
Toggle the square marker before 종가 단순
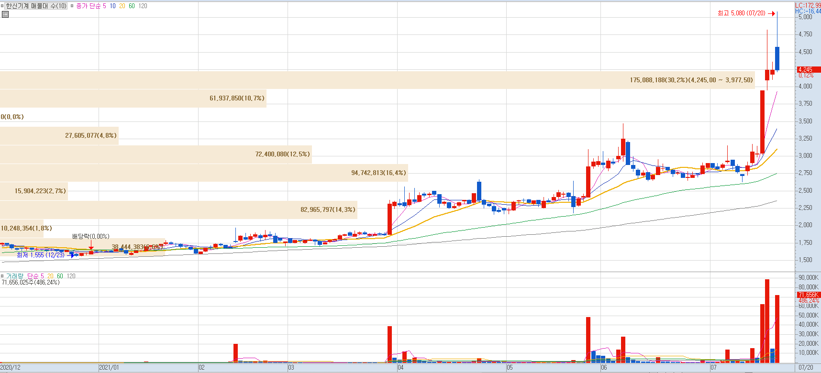72,6
